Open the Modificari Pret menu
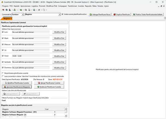 (52, 6)
